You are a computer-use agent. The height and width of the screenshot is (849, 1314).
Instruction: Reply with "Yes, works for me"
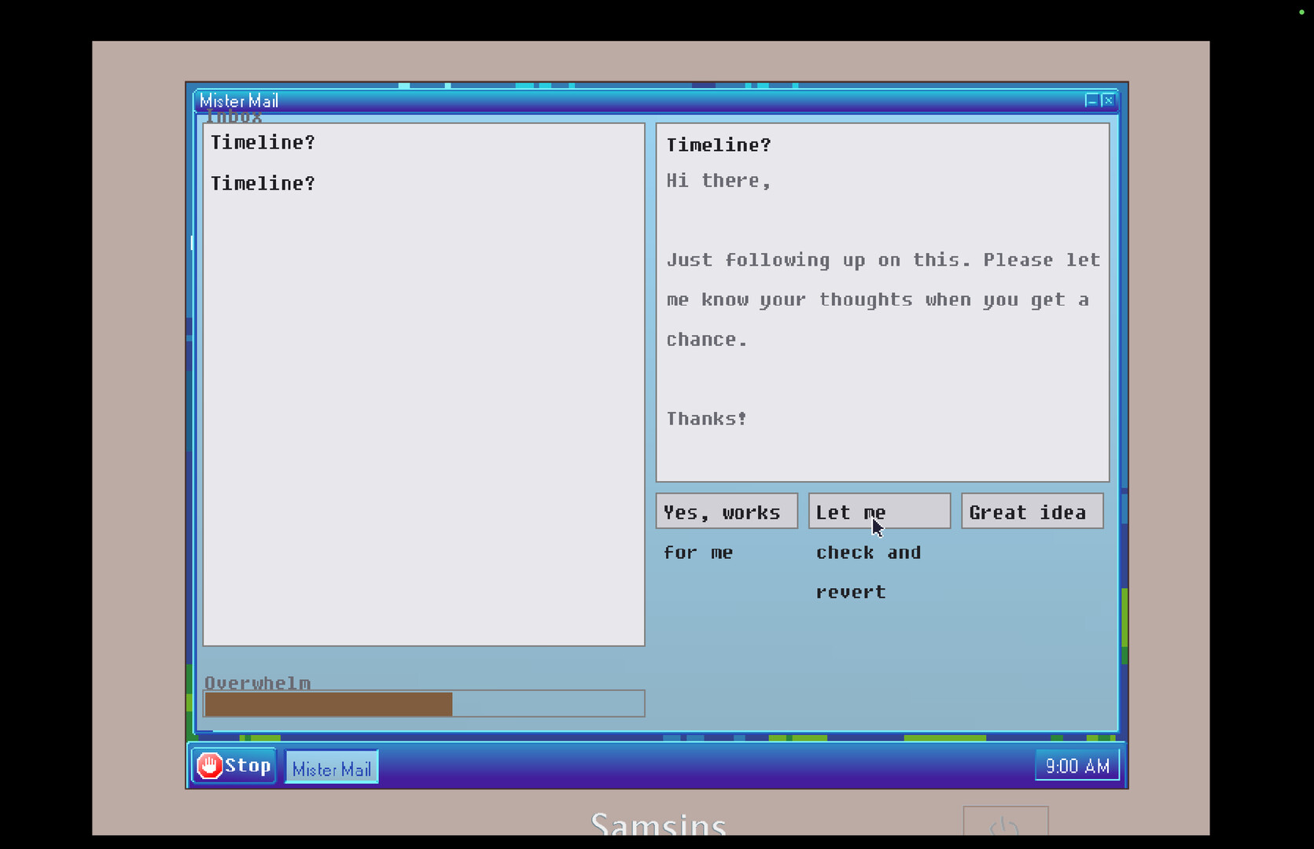[727, 512]
